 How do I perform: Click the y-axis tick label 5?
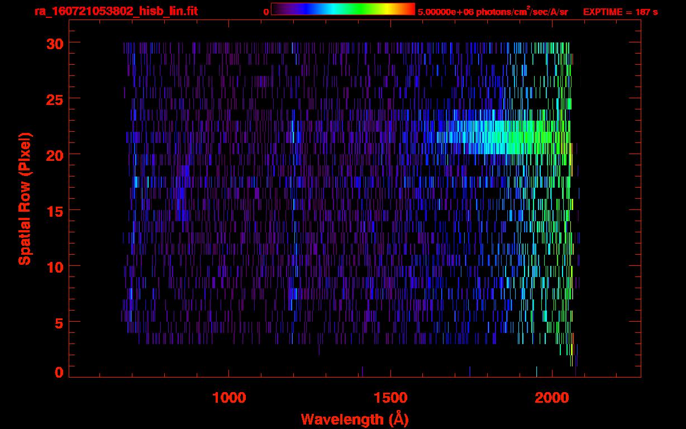pos(59,322)
